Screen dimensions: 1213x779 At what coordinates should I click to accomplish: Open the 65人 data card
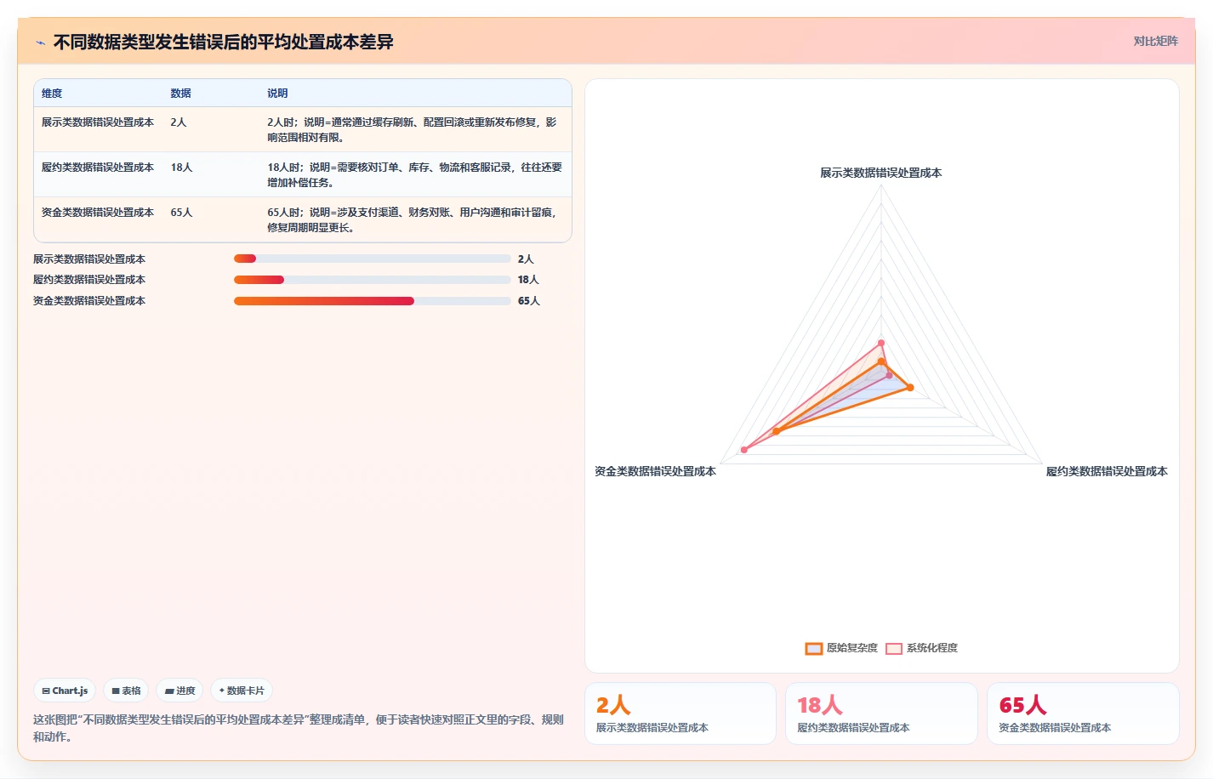coord(1083,714)
